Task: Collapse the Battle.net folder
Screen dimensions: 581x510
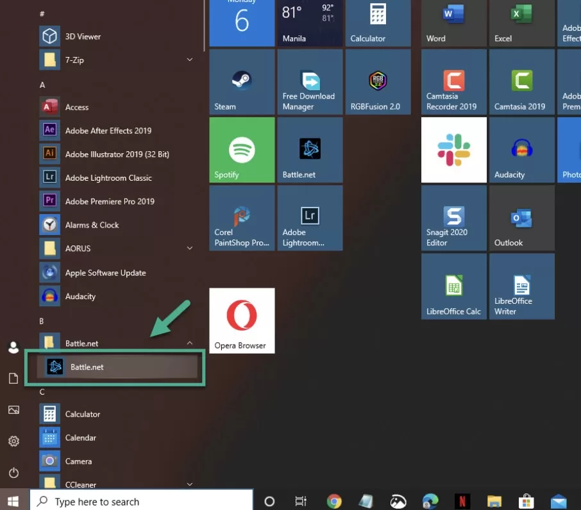Action: 117,343
